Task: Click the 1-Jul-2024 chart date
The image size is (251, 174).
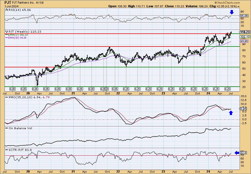Action: pyautogui.click(x=11, y=6)
